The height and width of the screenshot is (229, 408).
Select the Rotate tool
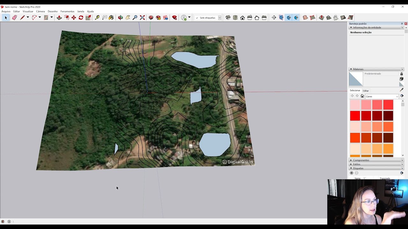tap(81, 18)
